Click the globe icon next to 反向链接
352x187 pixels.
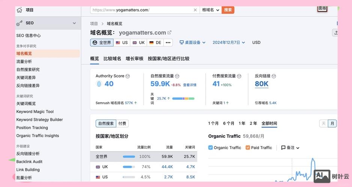pyautogui.click(x=274, y=76)
